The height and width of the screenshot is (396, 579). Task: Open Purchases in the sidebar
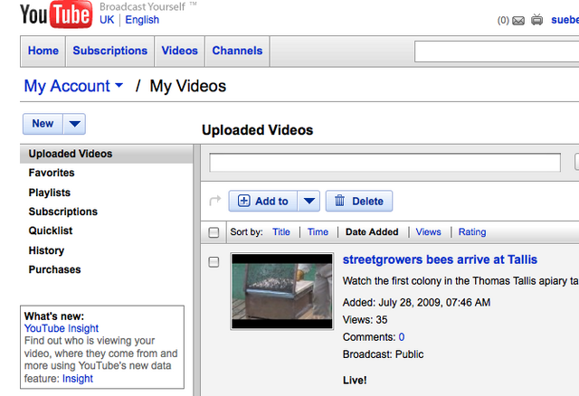click(54, 269)
